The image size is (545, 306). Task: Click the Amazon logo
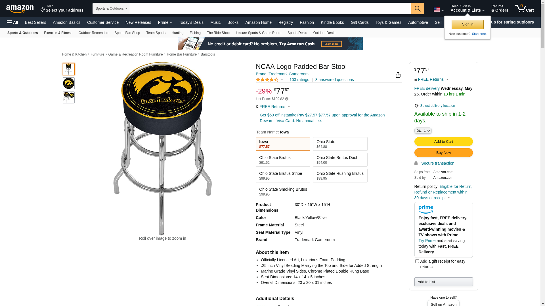click(20, 9)
